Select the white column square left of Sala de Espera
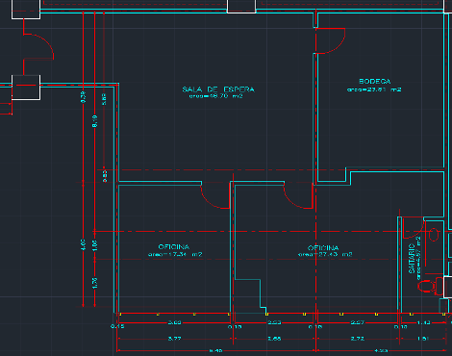 tap(26, 88)
